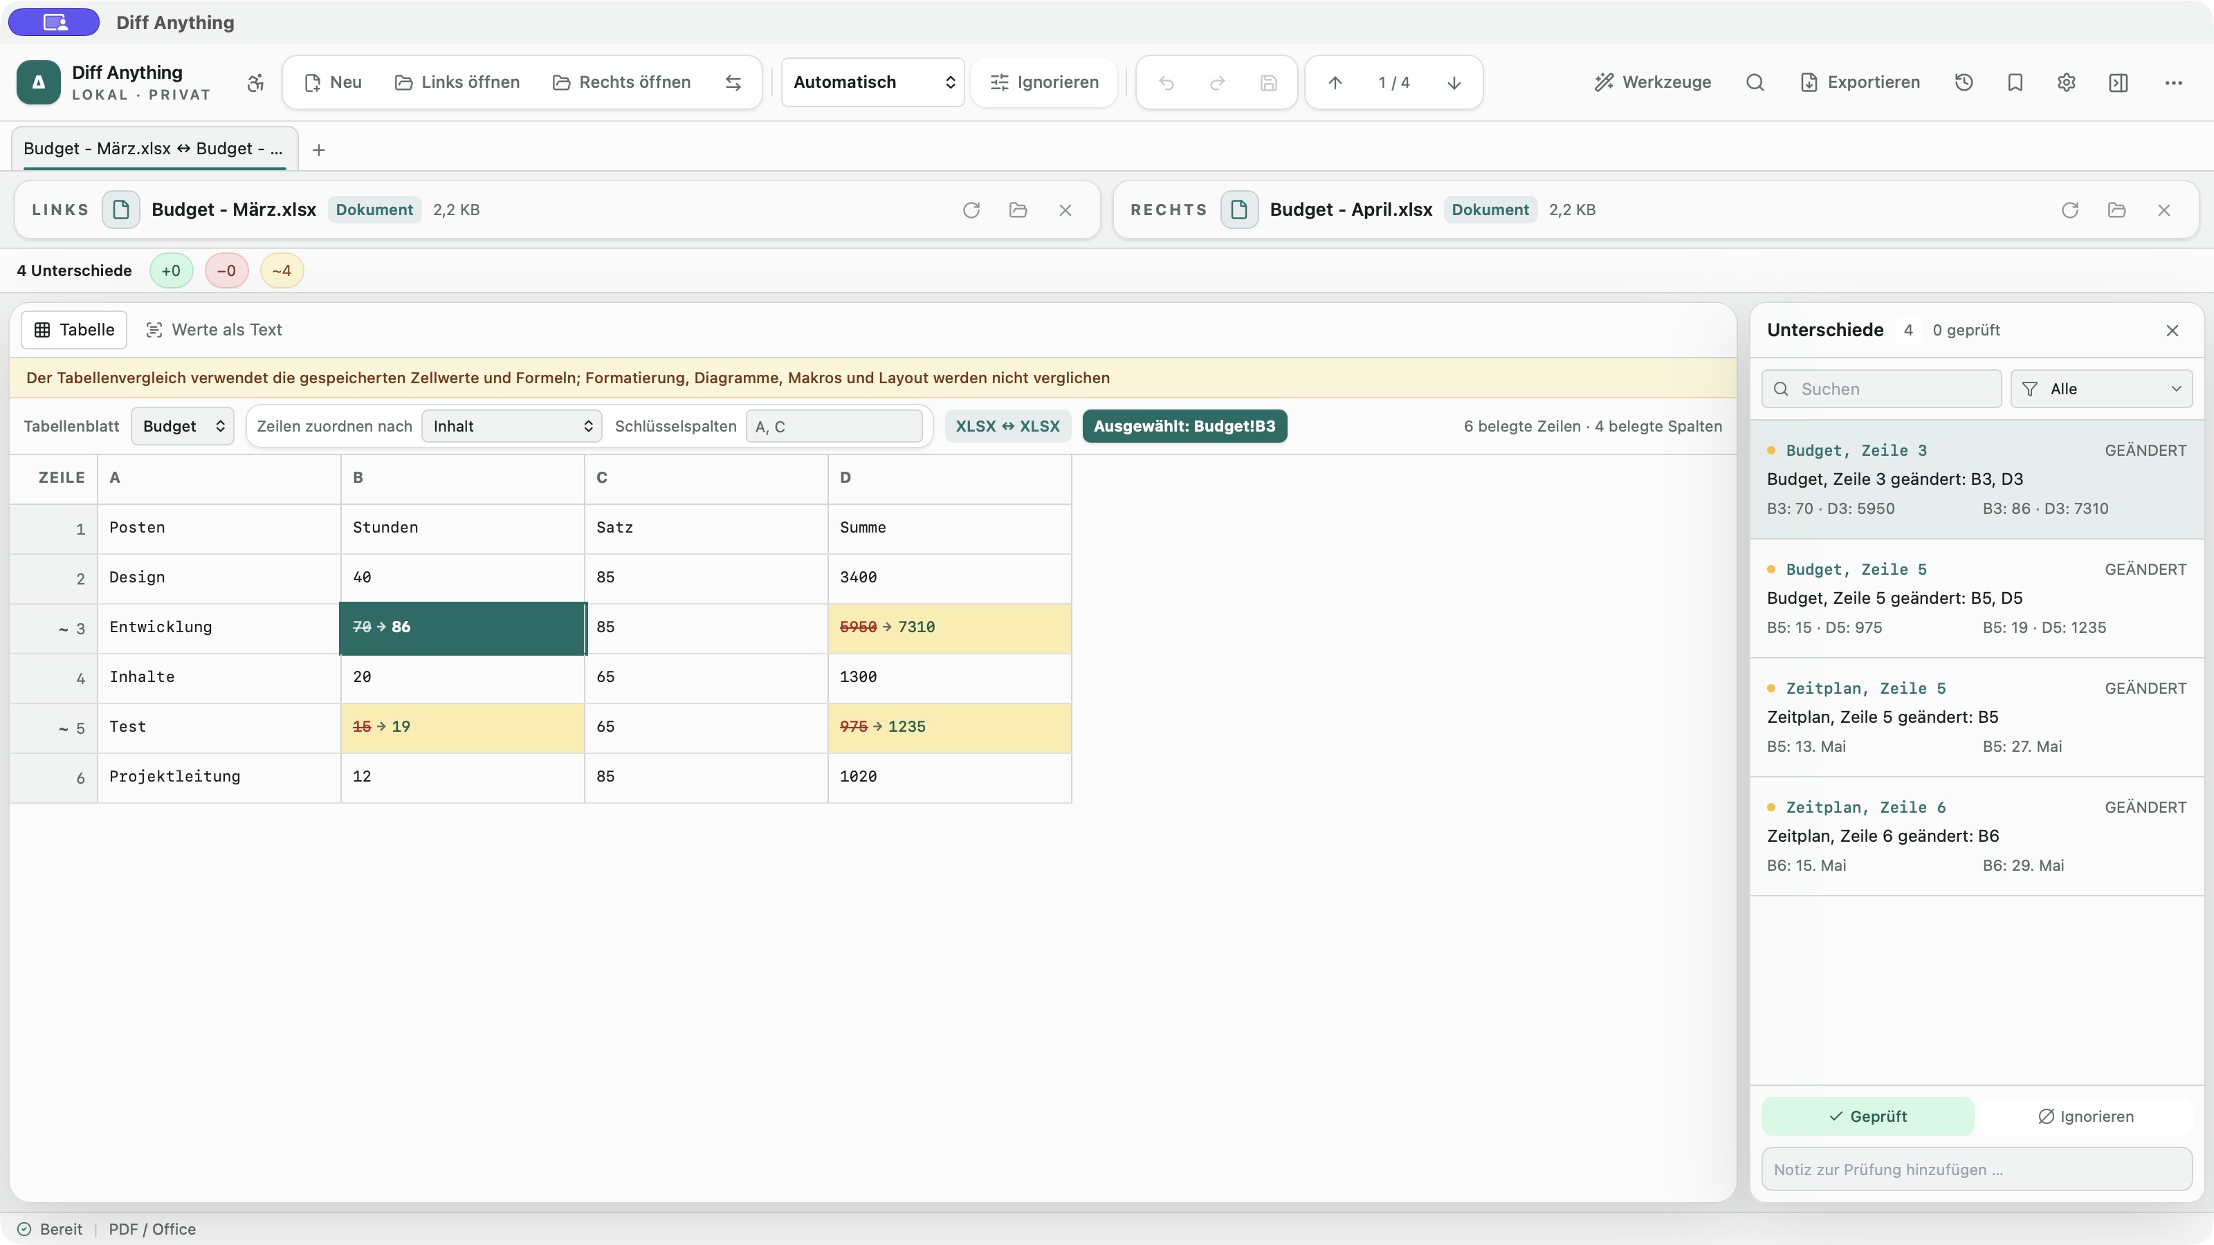Reload the Budget - März.xlsx file
Screen dimensions: 2214x1245
click(x=971, y=210)
